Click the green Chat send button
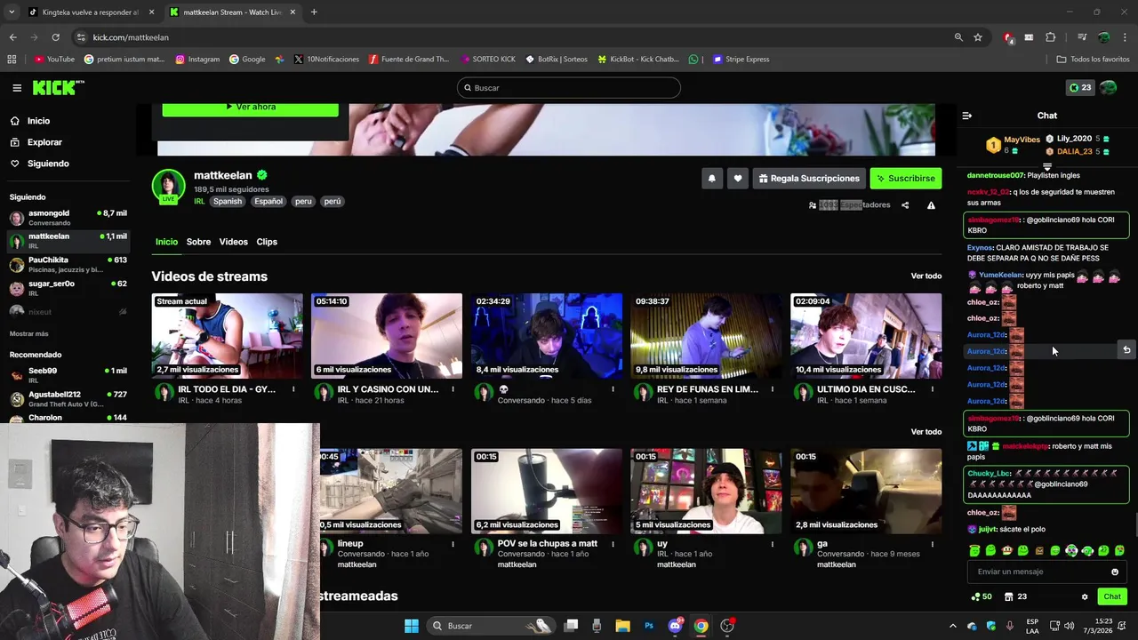This screenshot has height=640, width=1138. (1111, 596)
